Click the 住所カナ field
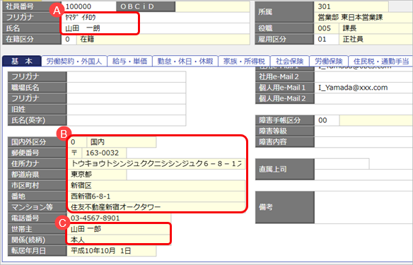This screenshot has width=413, height=265. click(x=156, y=163)
